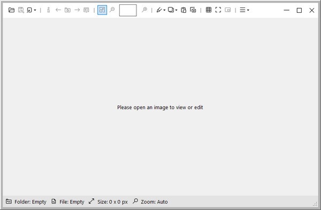Screen dimensions: 321x210
Task: Toggle the grid background button
Action: pos(209,10)
